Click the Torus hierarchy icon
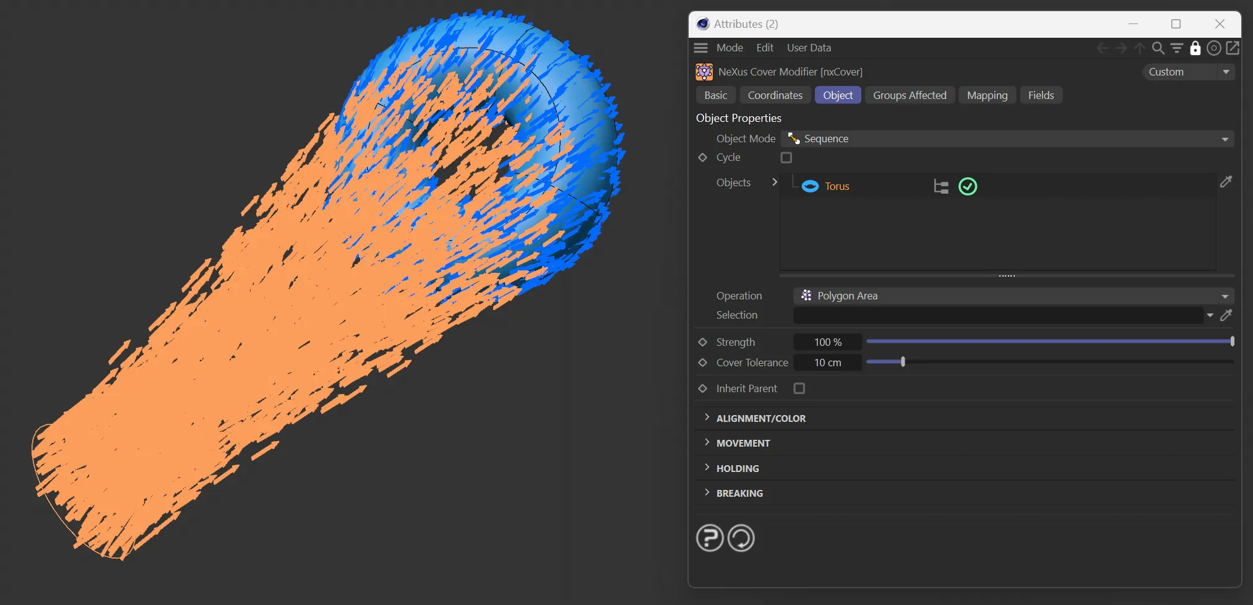Screen dimensions: 1253x605 (x=941, y=186)
